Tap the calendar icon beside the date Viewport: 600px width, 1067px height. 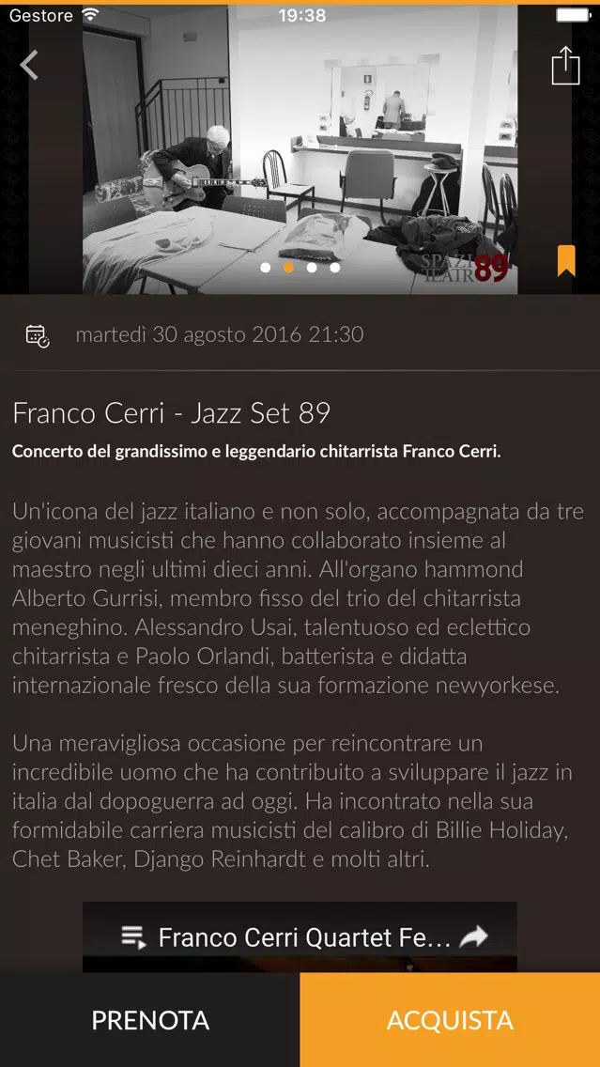pyautogui.click(x=38, y=334)
